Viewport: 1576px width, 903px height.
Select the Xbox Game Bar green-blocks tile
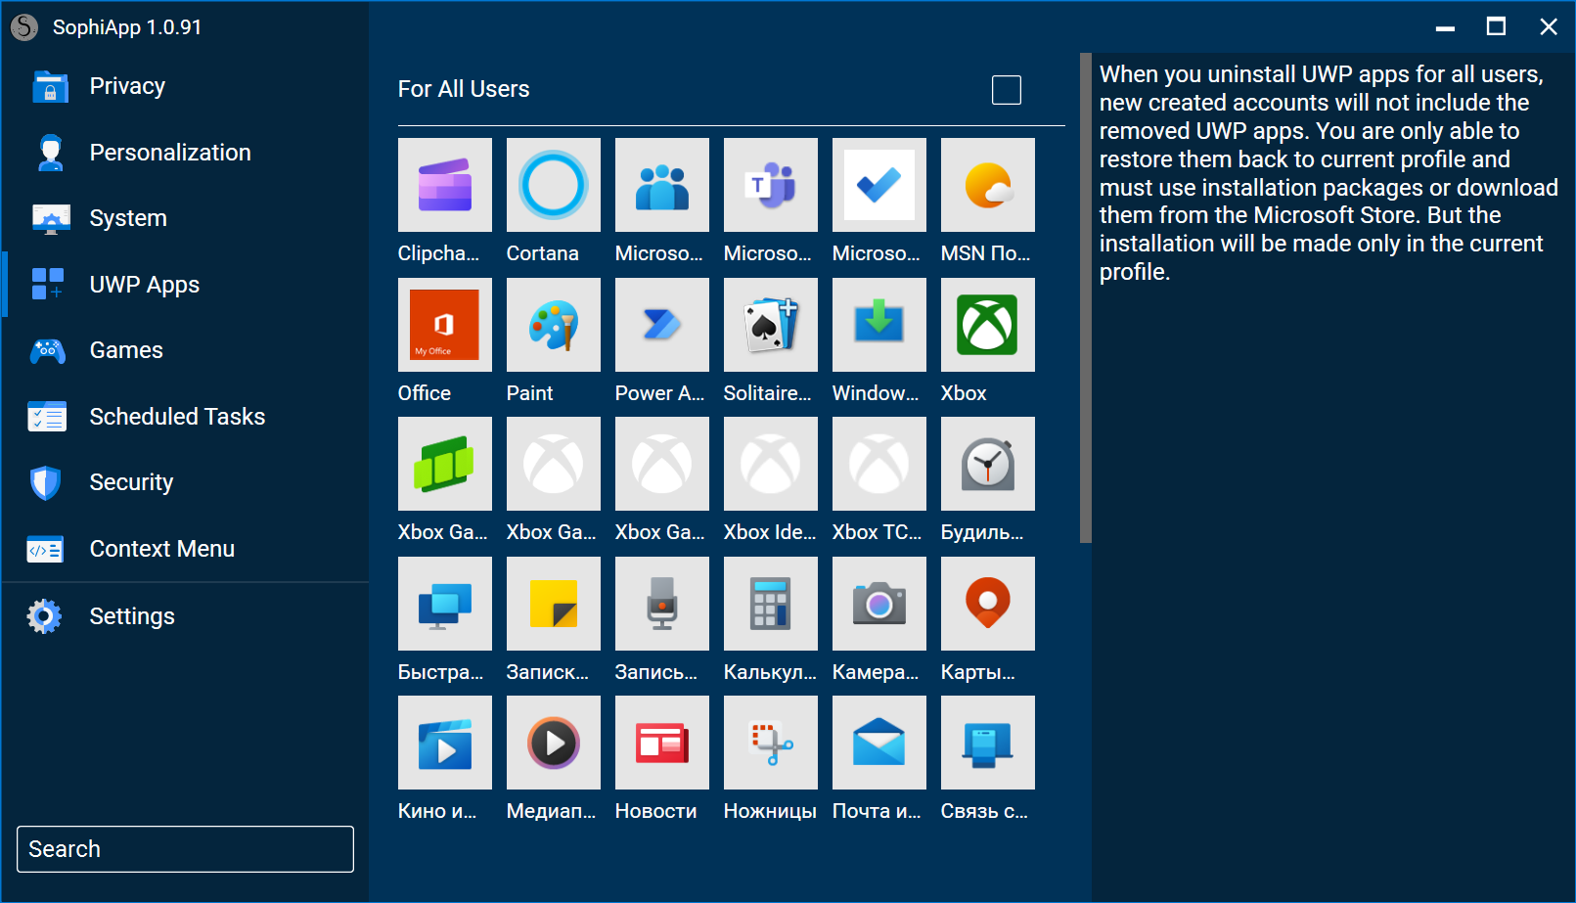[x=445, y=464]
